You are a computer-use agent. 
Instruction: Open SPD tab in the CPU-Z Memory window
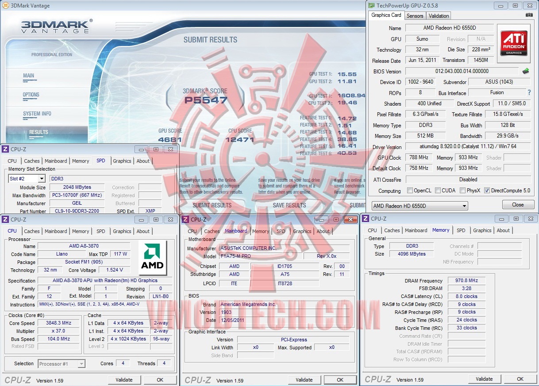point(461,230)
